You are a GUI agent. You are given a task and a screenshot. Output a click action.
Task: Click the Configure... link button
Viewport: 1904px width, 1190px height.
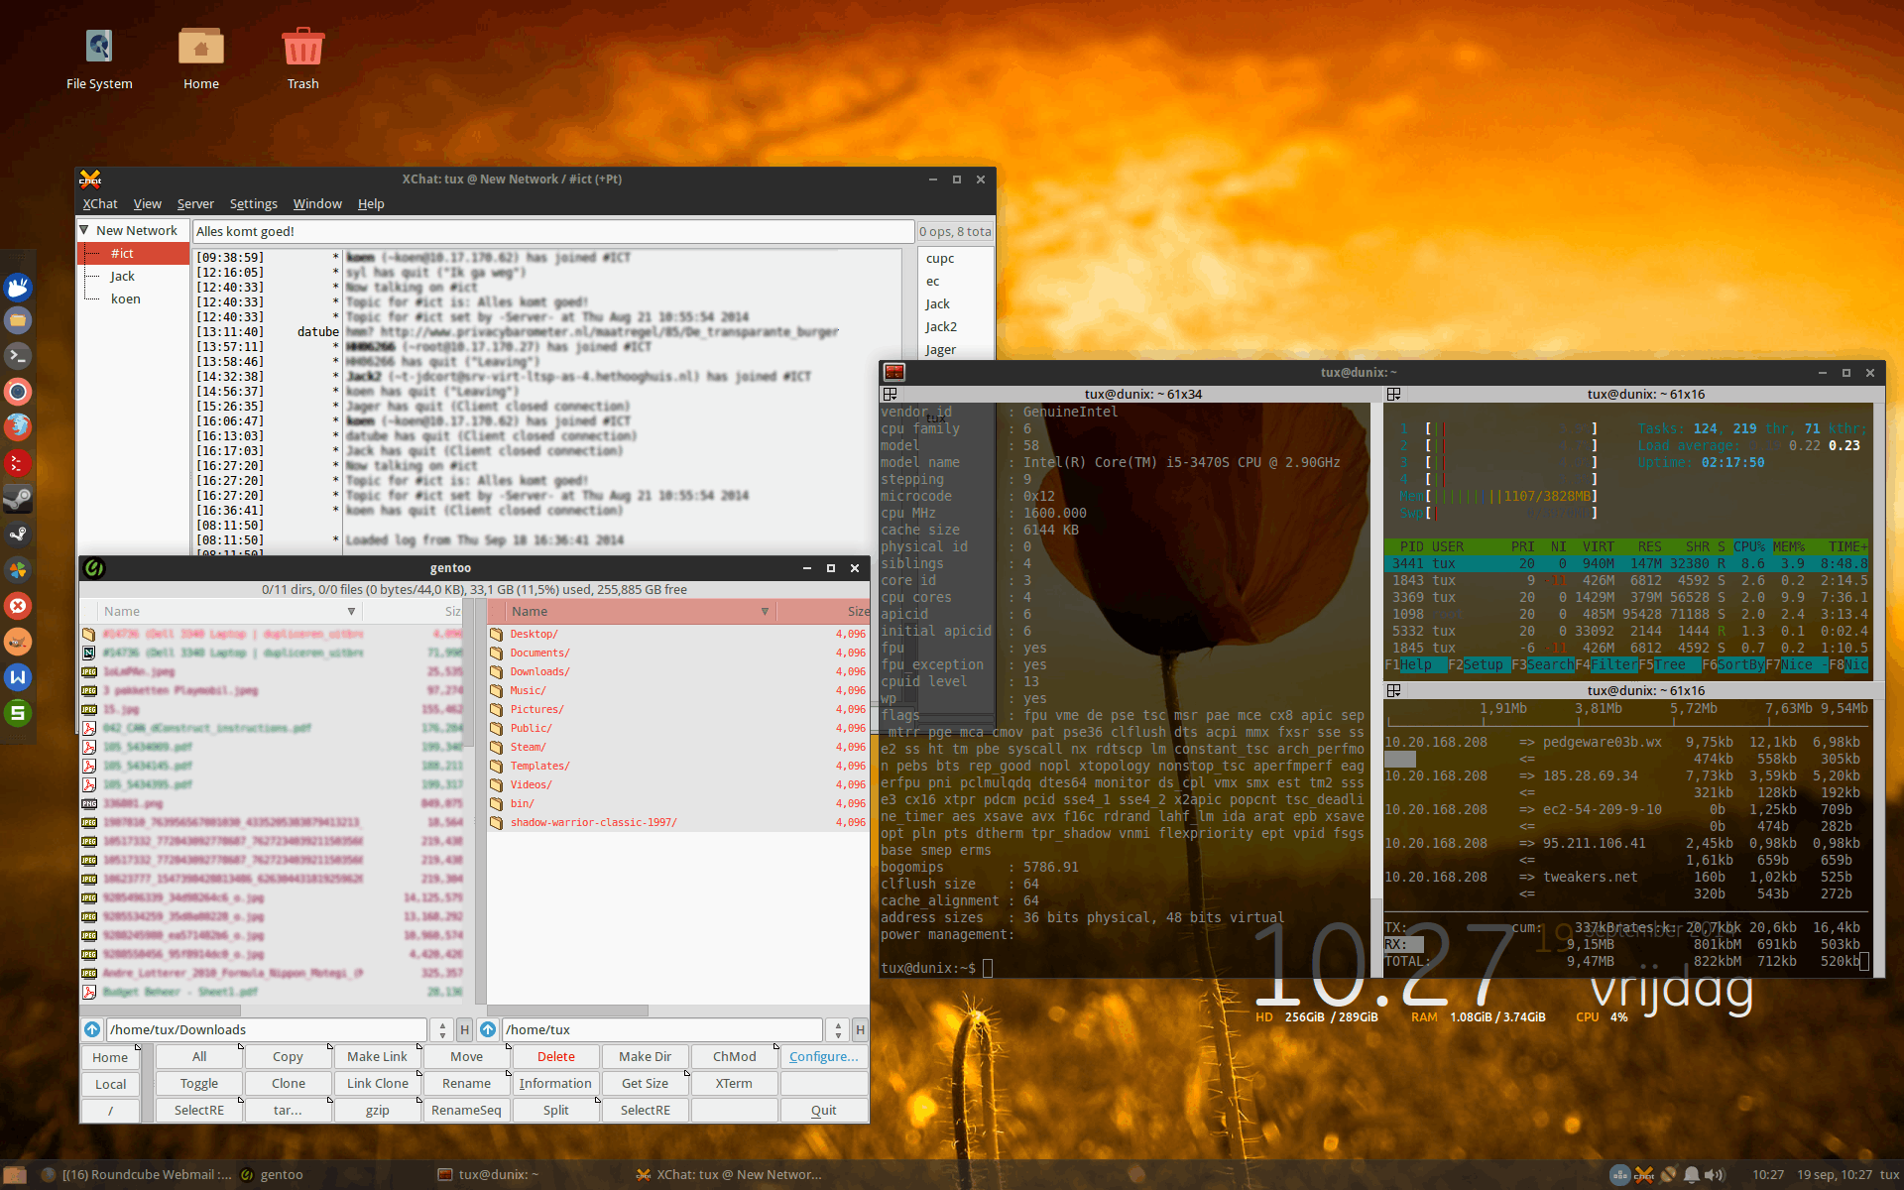[823, 1056]
